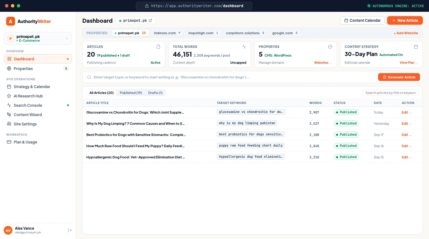Open Plan & Usage in the sidebar
429x239 pixels.
point(38,142)
